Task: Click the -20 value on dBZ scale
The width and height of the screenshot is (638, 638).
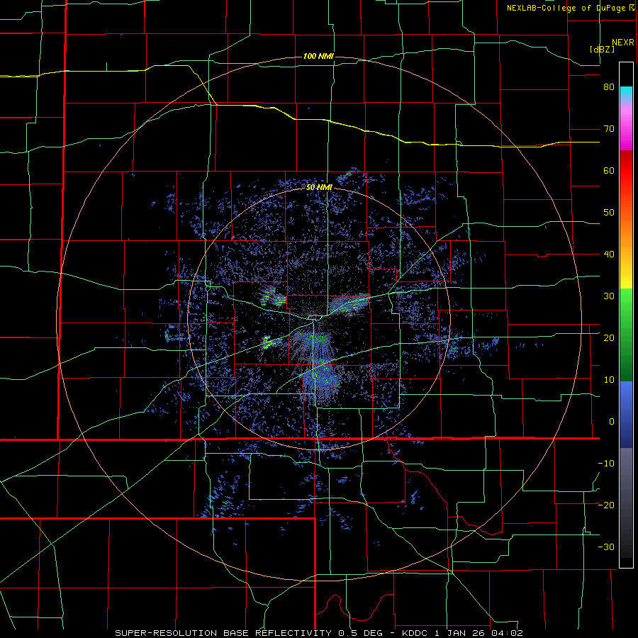Action: (x=606, y=505)
